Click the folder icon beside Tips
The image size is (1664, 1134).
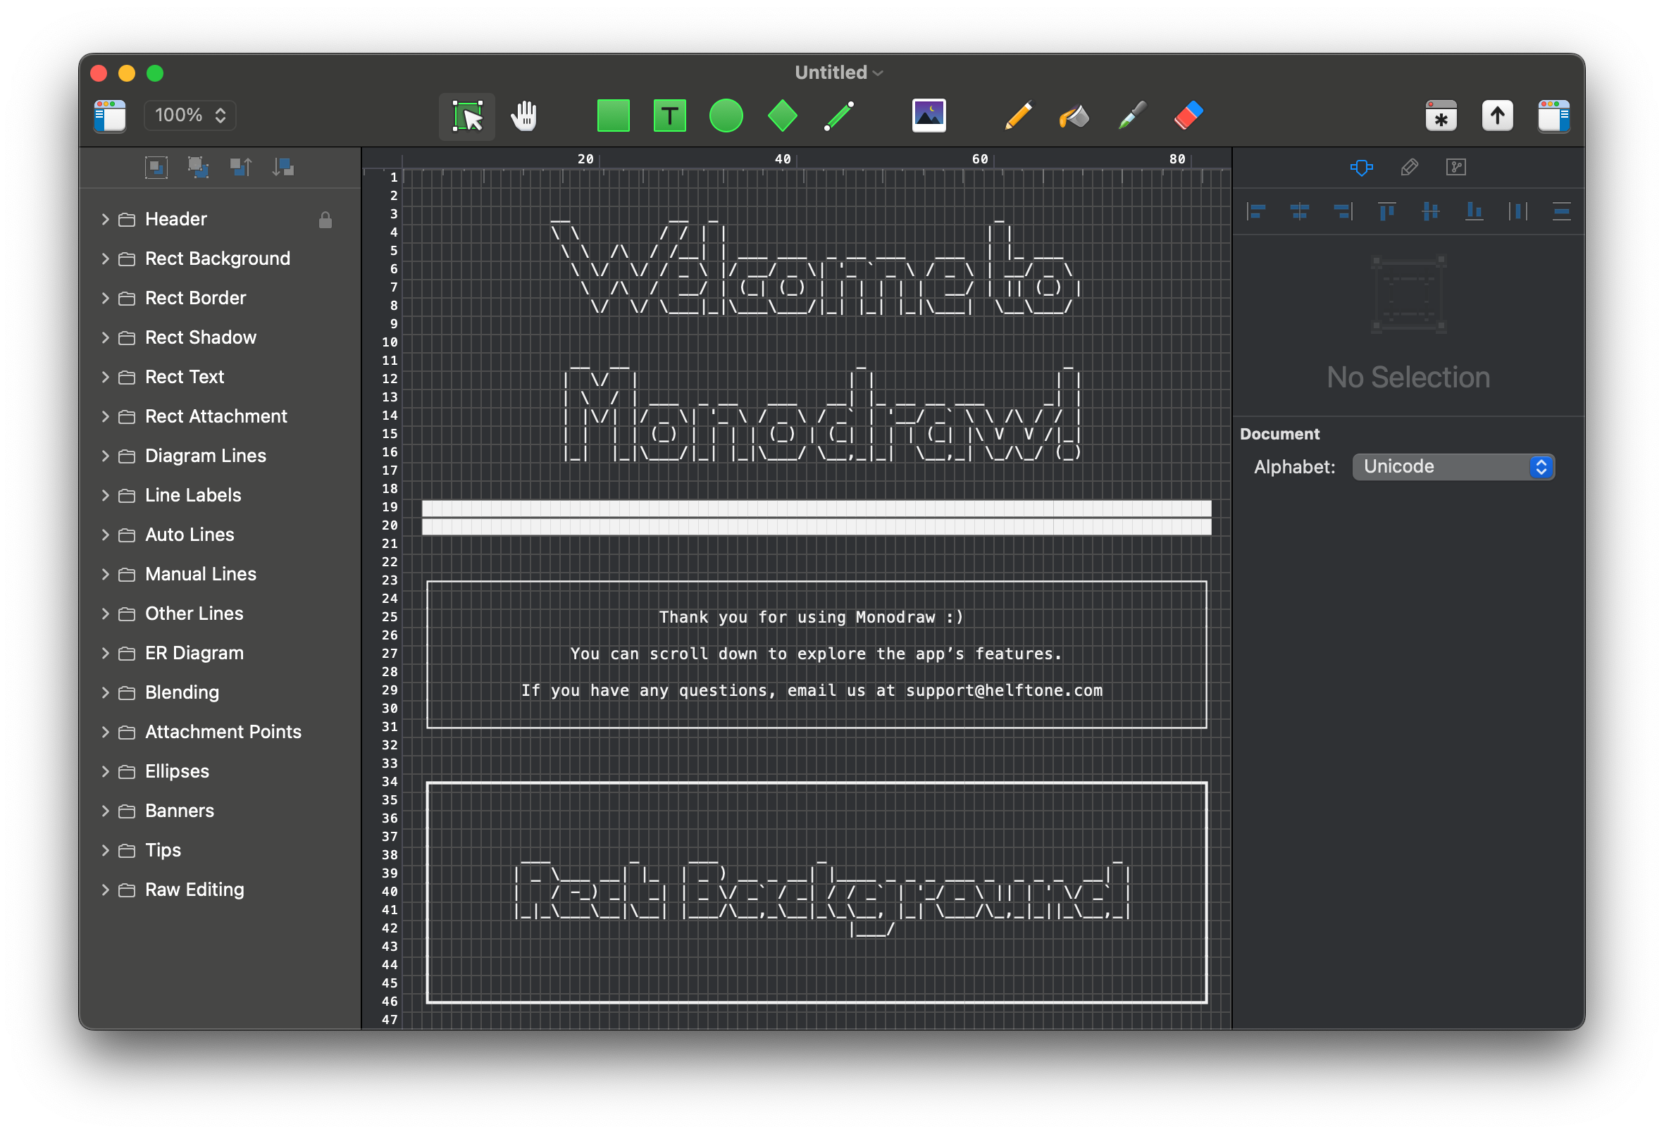(127, 851)
